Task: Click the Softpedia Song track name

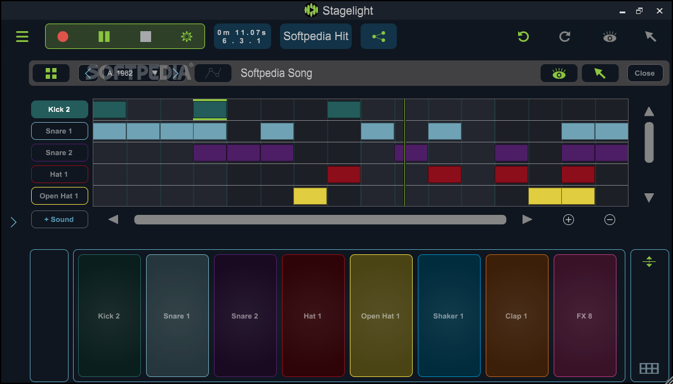Action: 276,73
